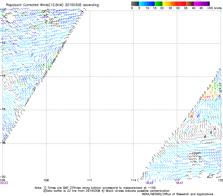Click 'NOAA/NESDIS/Office of Research and Applications' credit
This screenshot has height=196, width=223.
(x=177, y=194)
